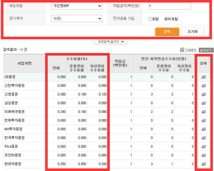The width and height of the screenshot is (214, 171).
Task: Click the 상세 column header
Action: coord(203,63)
